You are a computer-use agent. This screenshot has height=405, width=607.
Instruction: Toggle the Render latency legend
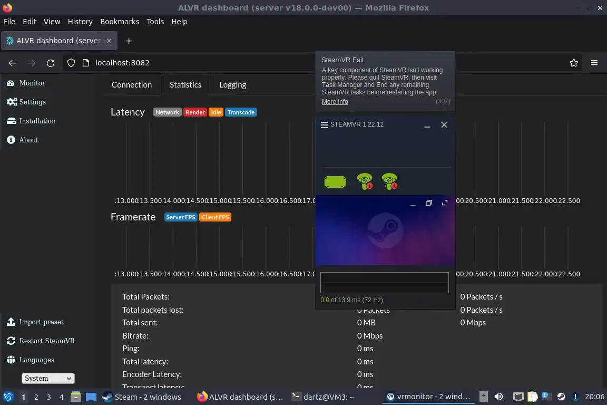[195, 112]
